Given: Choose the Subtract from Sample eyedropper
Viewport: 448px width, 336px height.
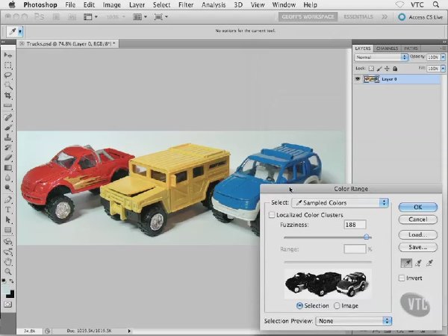Looking at the screenshot, I should (430, 263).
